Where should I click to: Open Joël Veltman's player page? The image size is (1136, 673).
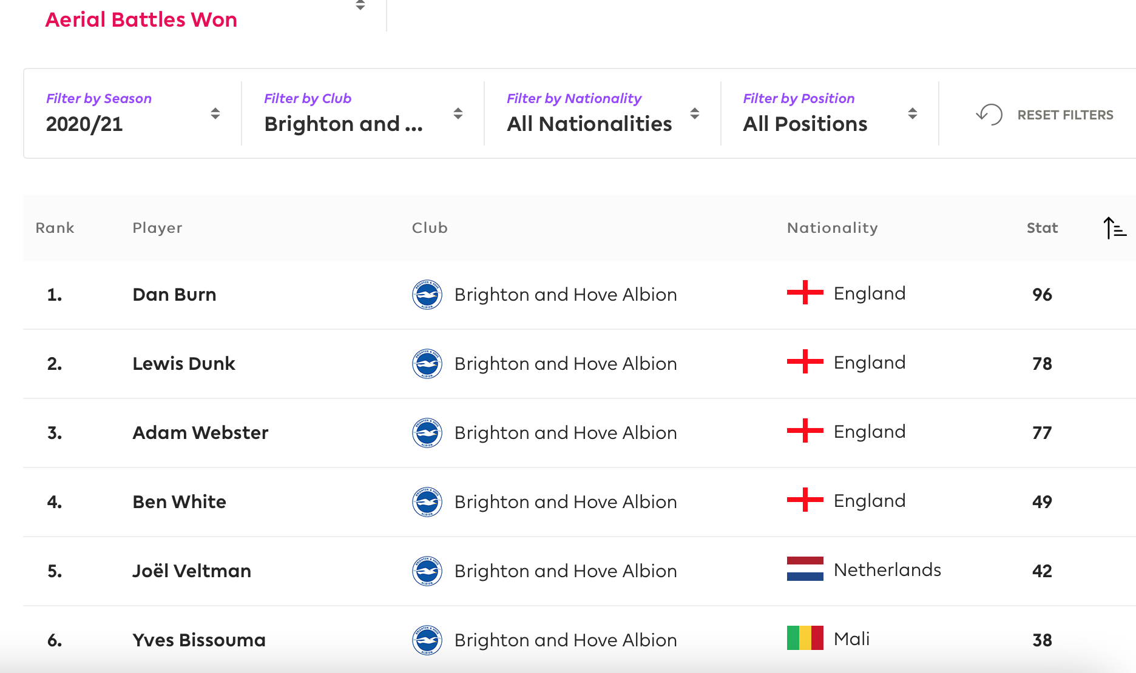point(192,571)
